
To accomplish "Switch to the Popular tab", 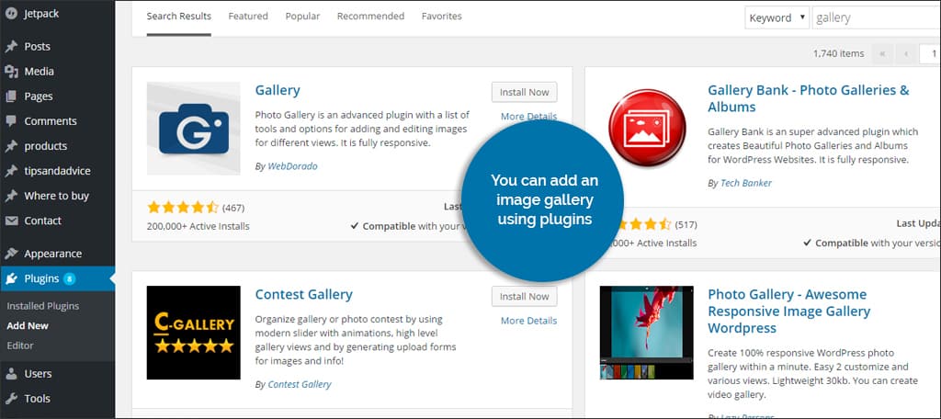I will 302,17.
